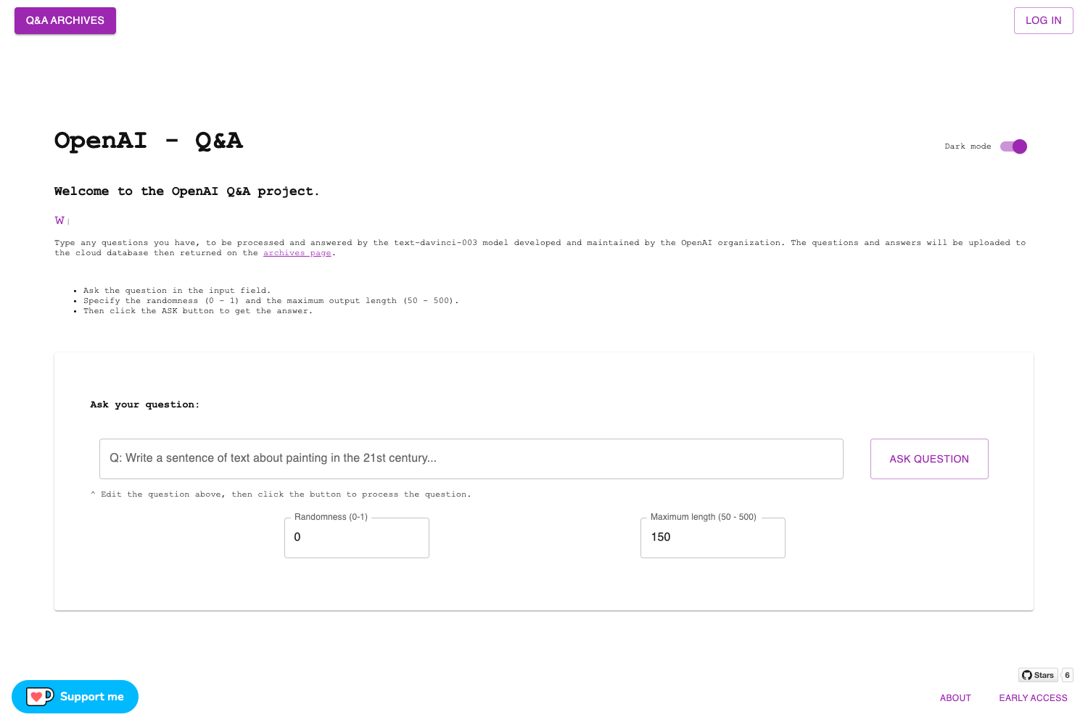Image resolution: width=1088 pixels, height=725 pixels.
Task: Click the GitHub Stars label text
Action: (1044, 675)
